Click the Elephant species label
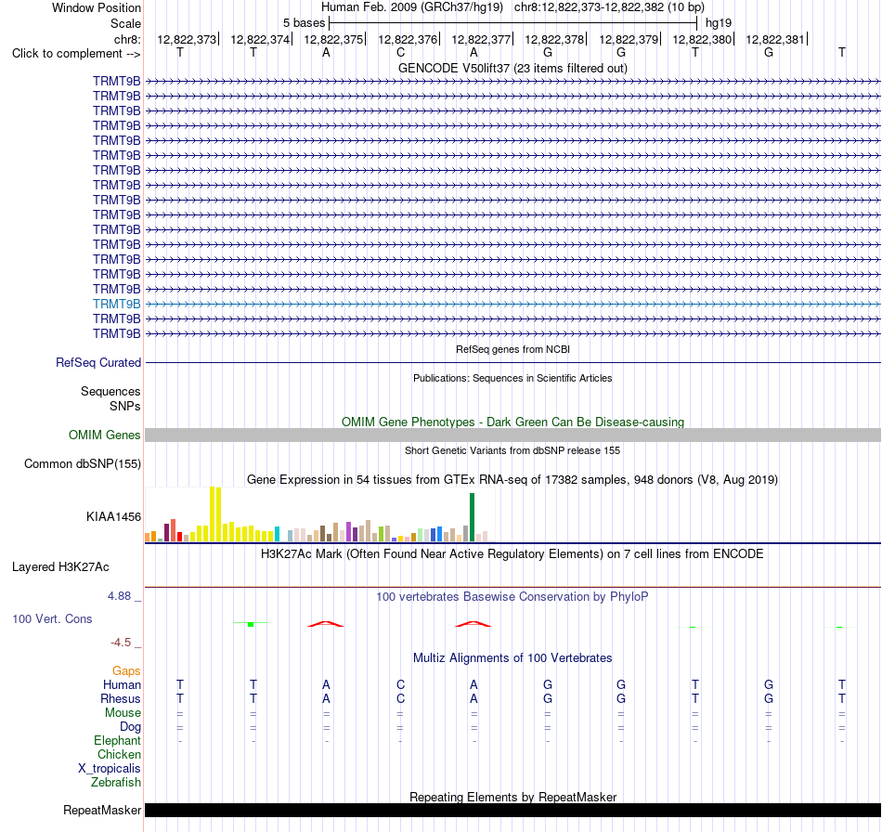The image size is (882, 832). click(x=118, y=740)
